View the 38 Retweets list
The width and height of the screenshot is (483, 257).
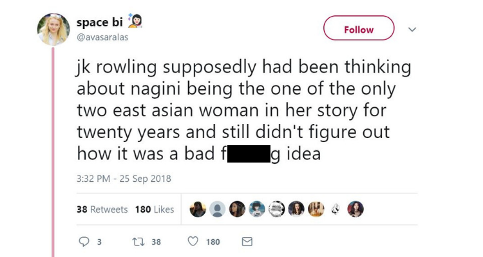point(102,209)
